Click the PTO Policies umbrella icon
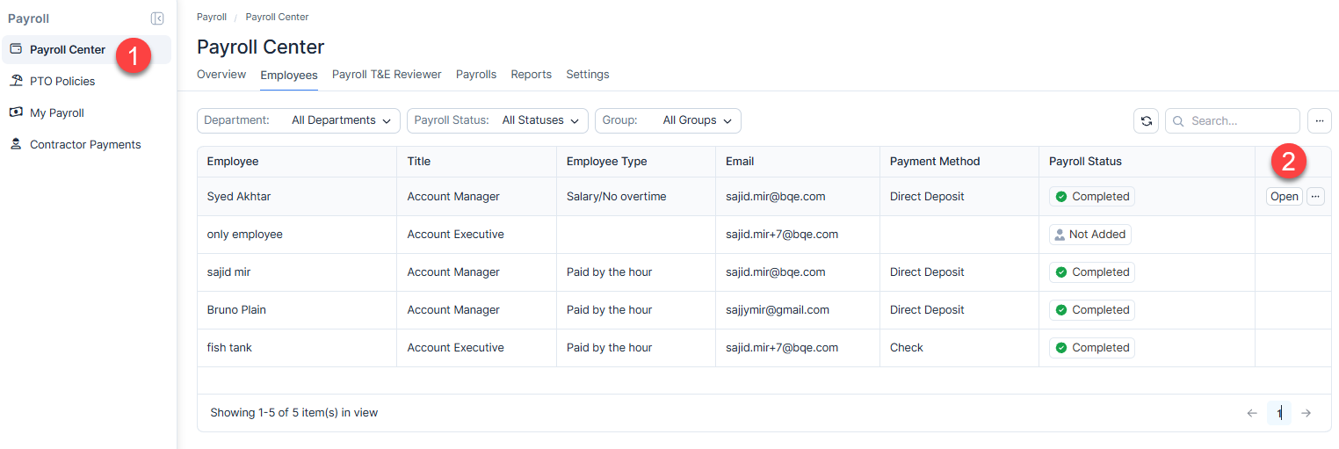1339x449 pixels. tap(16, 81)
